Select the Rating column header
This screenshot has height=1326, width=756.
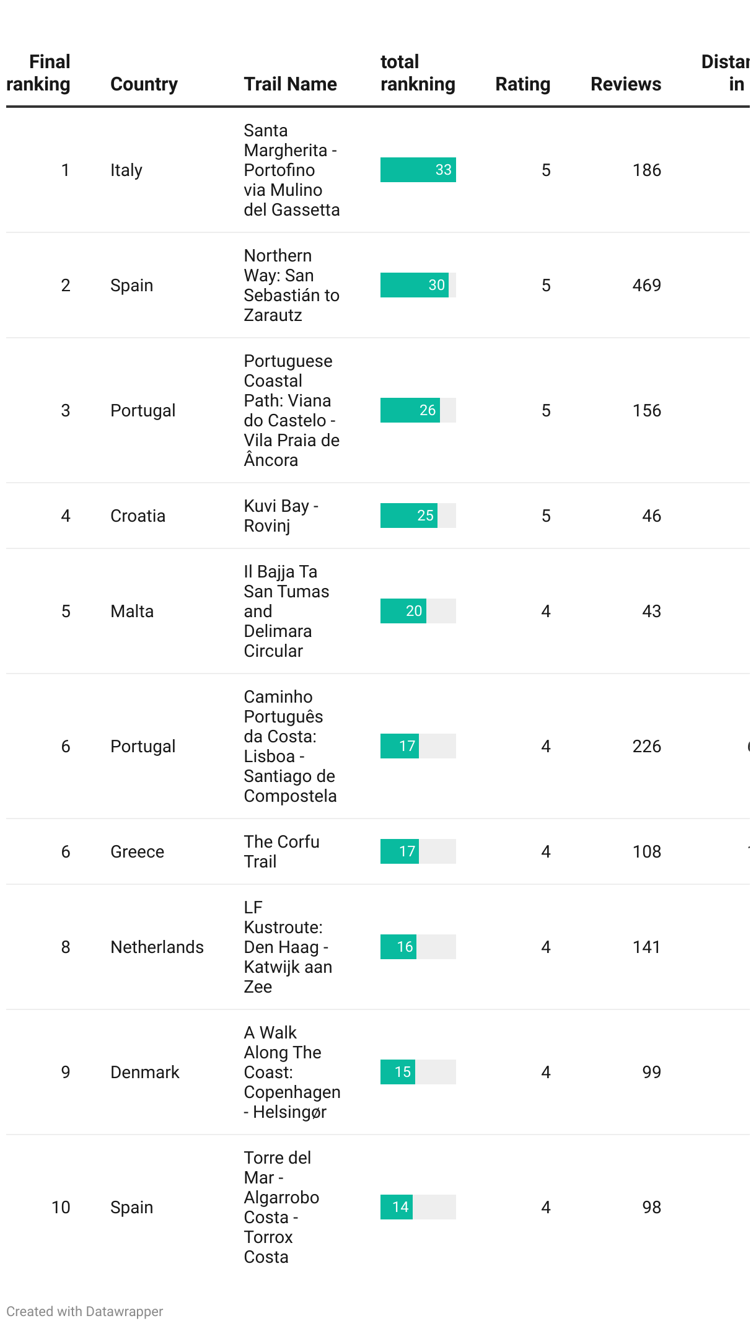coord(522,84)
